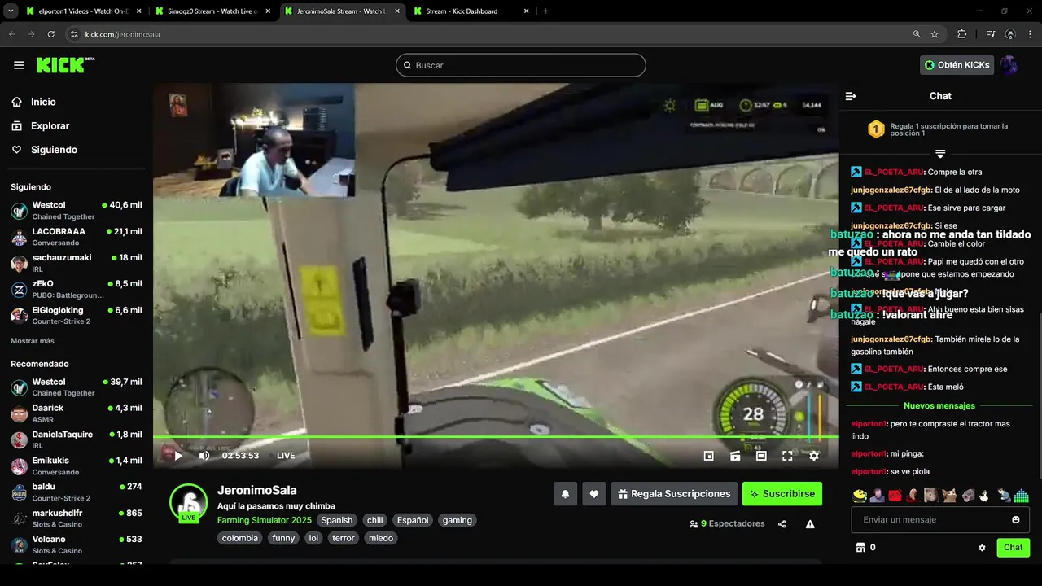
Task: Enter fullscreen video
Action: pos(787,456)
